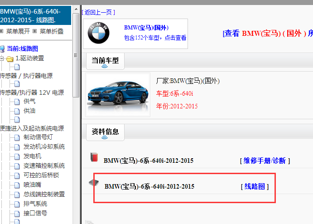Open the 1.驱动装置 folder icon
Viewport: 313px width, 224px height.
coord(10,59)
